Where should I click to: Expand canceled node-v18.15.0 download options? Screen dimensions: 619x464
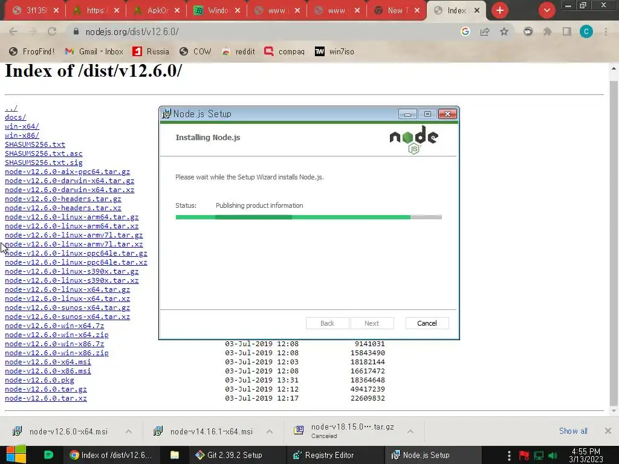click(x=410, y=431)
